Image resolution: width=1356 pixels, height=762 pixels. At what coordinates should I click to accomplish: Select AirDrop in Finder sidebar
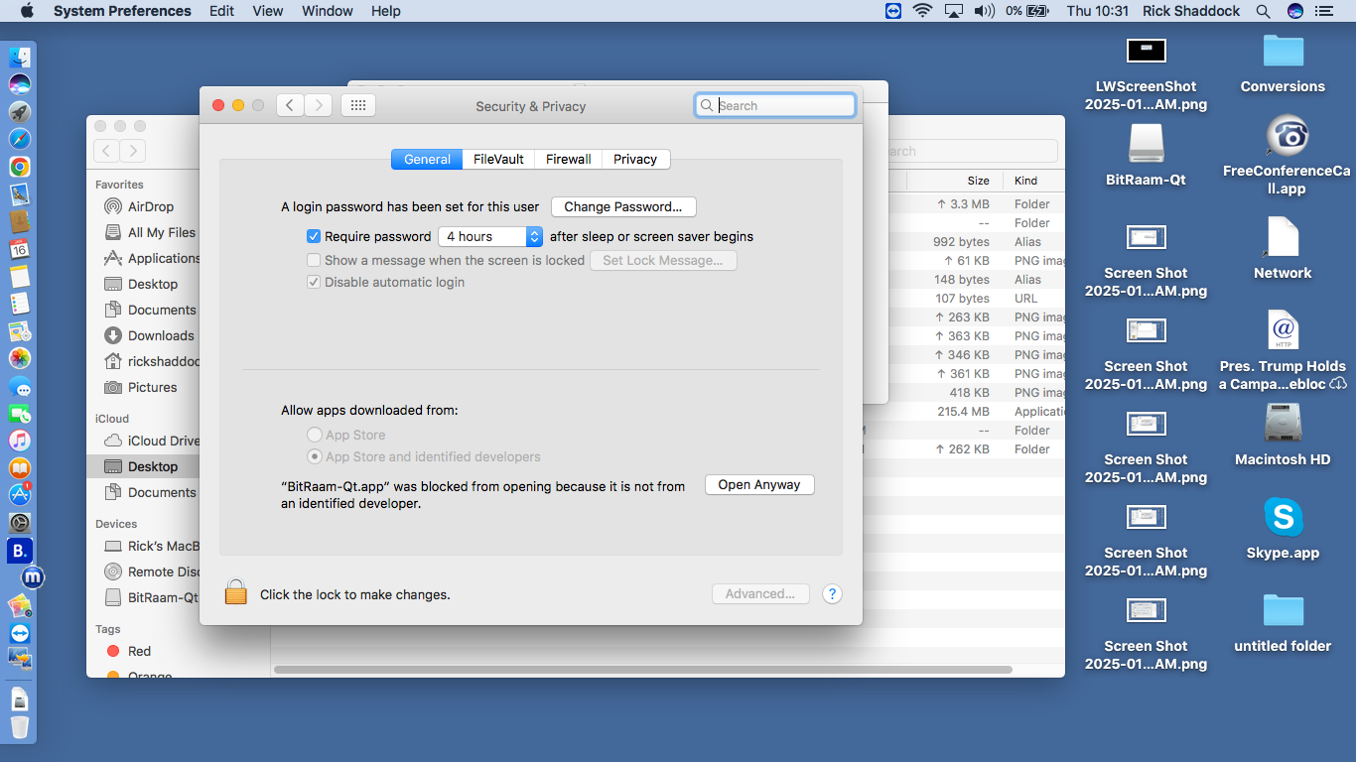pyautogui.click(x=151, y=206)
